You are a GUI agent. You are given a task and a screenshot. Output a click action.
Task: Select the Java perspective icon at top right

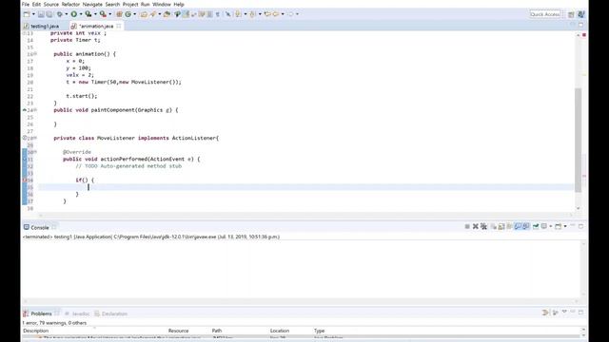(581, 14)
